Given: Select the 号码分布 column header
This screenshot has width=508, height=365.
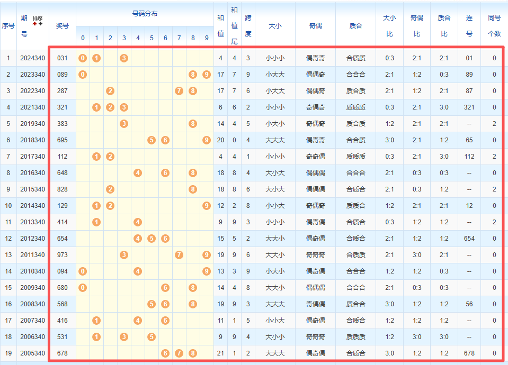Looking at the screenshot, I should 145,14.
